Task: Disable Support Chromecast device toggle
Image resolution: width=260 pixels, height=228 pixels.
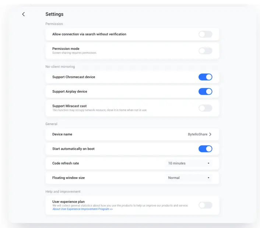Action: (x=205, y=77)
